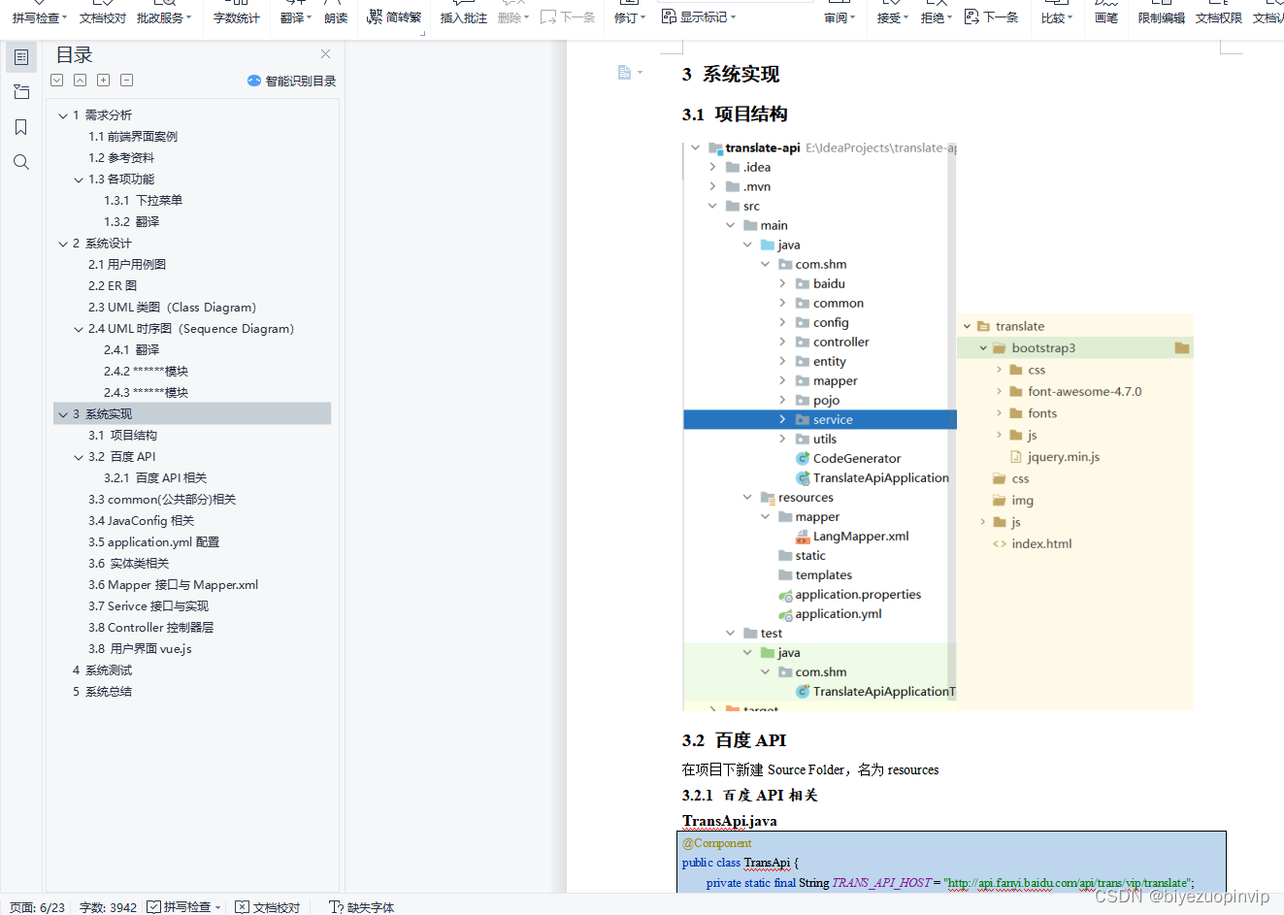
Task: Collapse the 1 需求分析 outline entry
Action: (x=63, y=114)
